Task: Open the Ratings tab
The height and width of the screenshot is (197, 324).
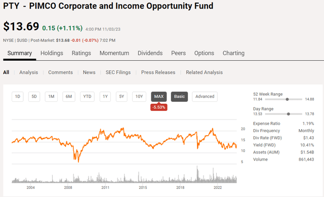Action: coord(81,53)
